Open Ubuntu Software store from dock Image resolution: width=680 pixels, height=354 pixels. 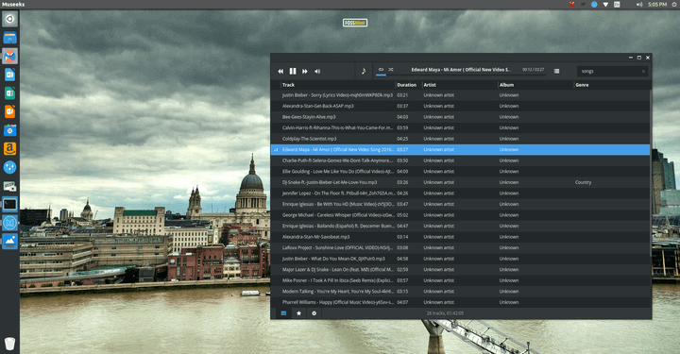point(9,130)
